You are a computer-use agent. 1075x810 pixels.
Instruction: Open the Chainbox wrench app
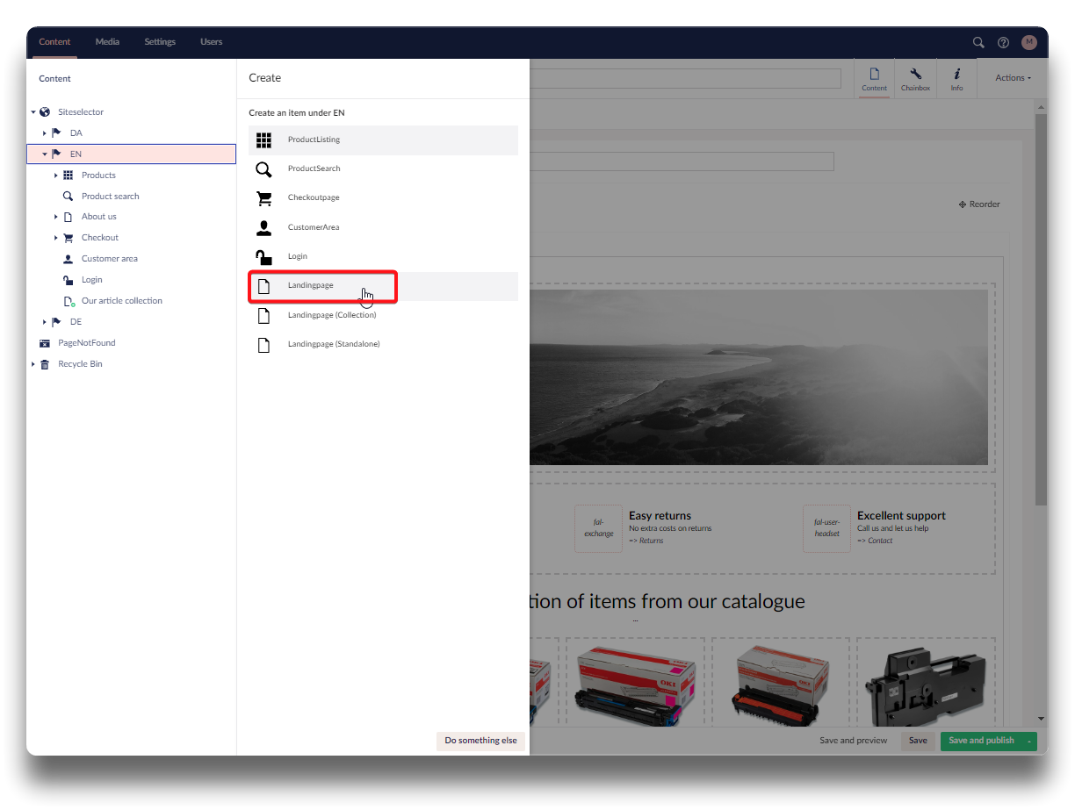click(915, 79)
